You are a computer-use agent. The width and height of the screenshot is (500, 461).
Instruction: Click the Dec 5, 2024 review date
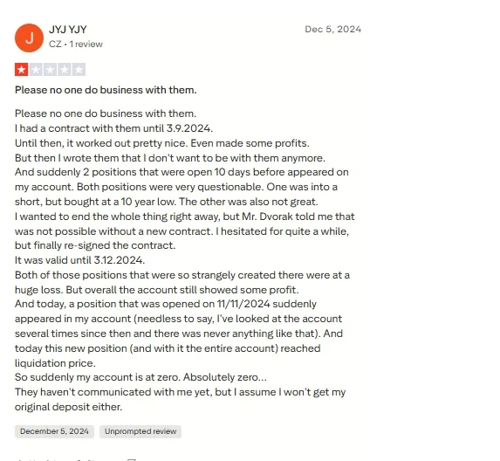click(333, 30)
